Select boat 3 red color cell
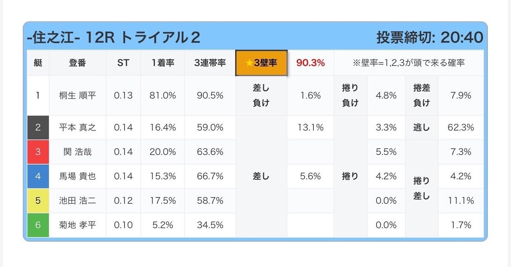Image resolution: width=511 pixels, height=267 pixels. [x=38, y=152]
